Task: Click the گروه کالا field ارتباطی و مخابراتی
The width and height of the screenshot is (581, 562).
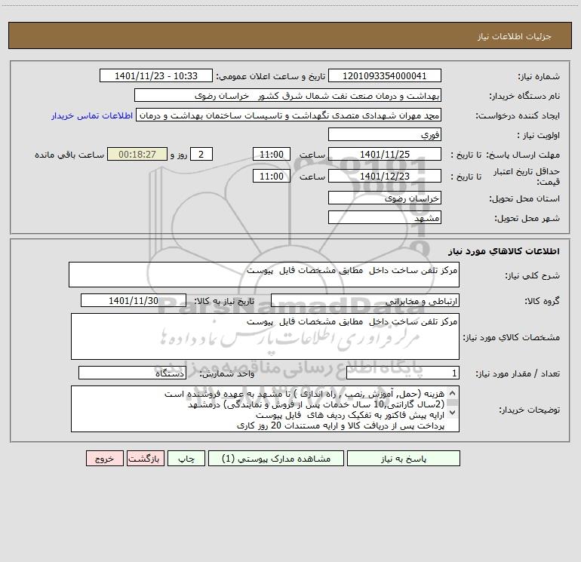Action: pyautogui.click(x=365, y=300)
